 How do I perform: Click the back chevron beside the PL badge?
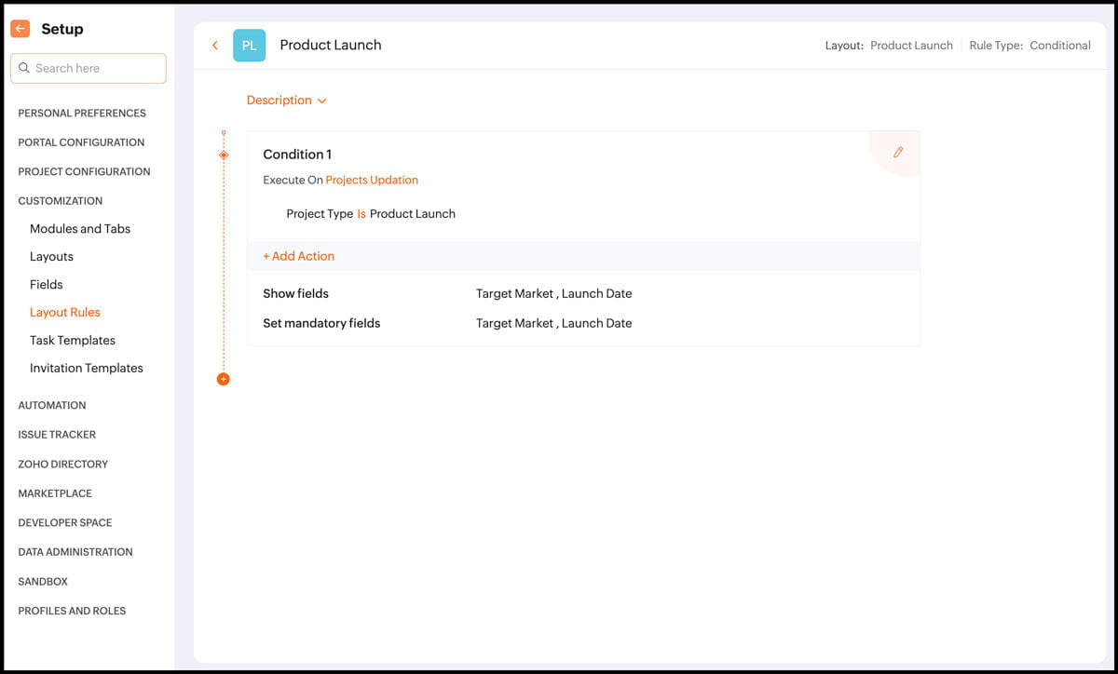click(x=215, y=45)
